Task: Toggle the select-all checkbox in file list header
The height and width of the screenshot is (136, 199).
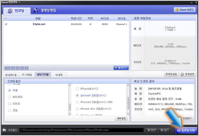Action: click(x=6, y=18)
